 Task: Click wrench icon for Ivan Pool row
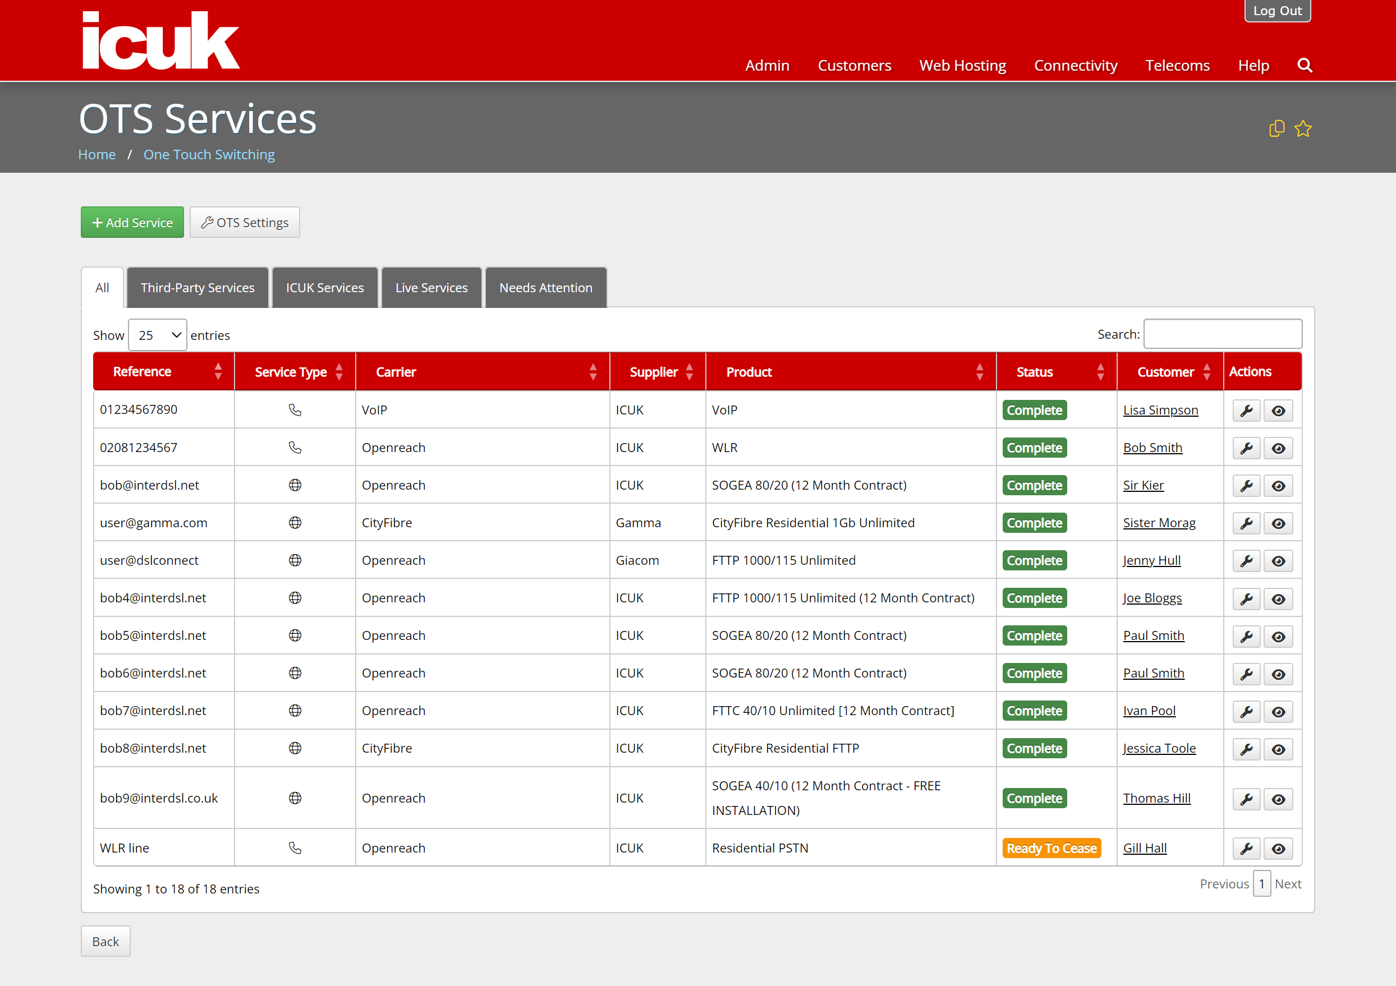coord(1246,712)
